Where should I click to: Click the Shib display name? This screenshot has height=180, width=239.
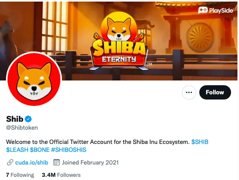coord(15,119)
